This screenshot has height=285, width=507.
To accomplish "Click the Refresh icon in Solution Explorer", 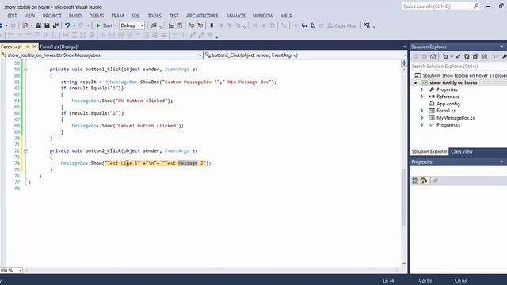I will [467, 56].
